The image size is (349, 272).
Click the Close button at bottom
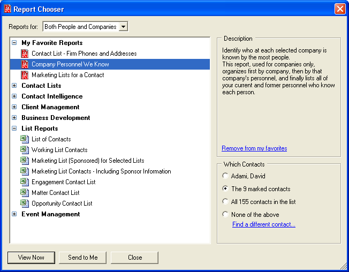click(135, 258)
